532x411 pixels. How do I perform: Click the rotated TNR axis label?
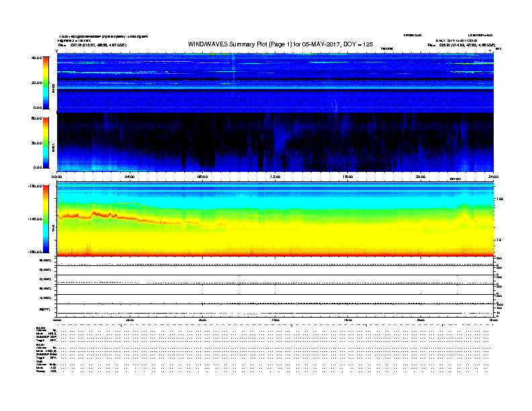[53, 230]
